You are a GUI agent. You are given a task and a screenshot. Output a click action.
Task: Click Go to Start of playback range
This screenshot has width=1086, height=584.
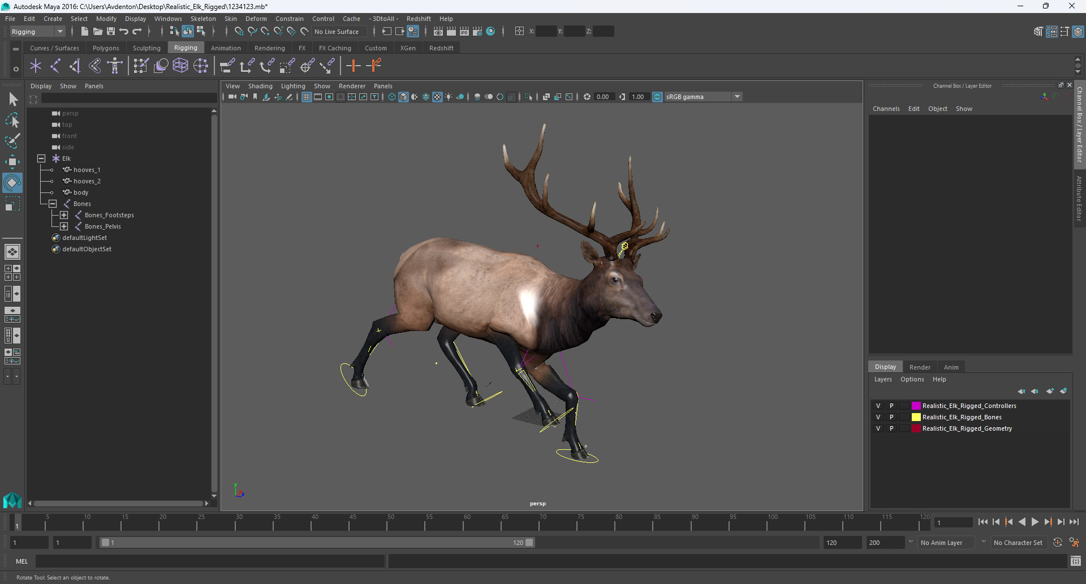pyautogui.click(x=982, y=522)
